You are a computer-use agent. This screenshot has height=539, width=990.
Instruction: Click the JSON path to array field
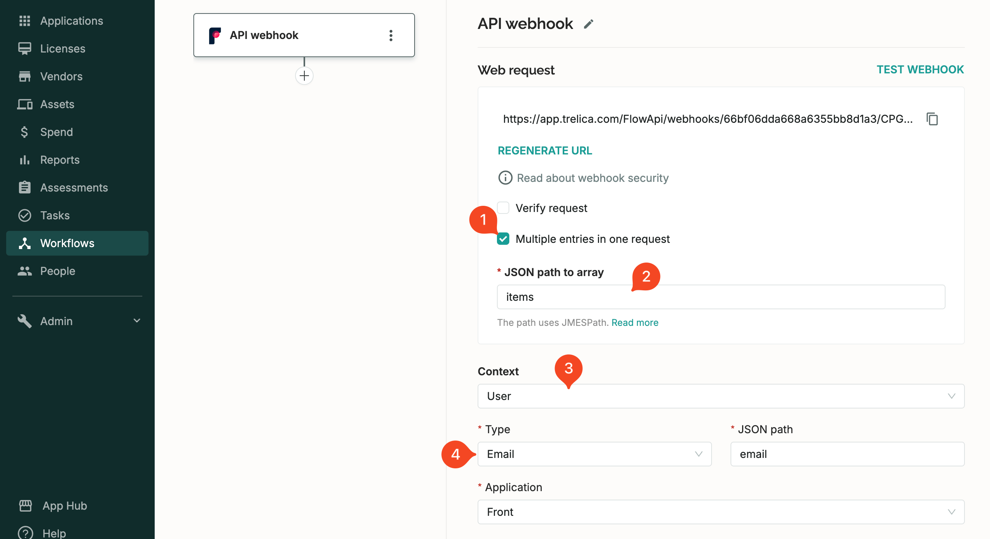click(721, 297)
